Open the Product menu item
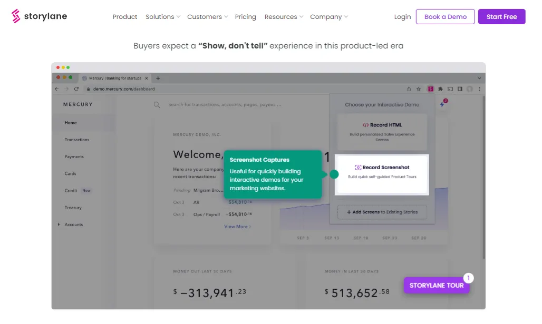This screenshot has width=542, height=324. [x=125, y=16]
